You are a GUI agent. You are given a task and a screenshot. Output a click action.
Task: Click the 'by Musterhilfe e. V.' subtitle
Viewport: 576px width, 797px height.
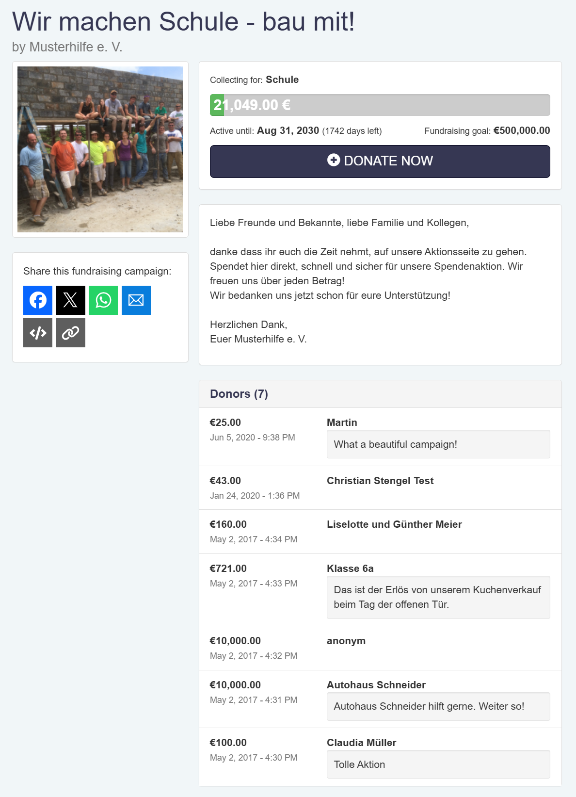67,47
